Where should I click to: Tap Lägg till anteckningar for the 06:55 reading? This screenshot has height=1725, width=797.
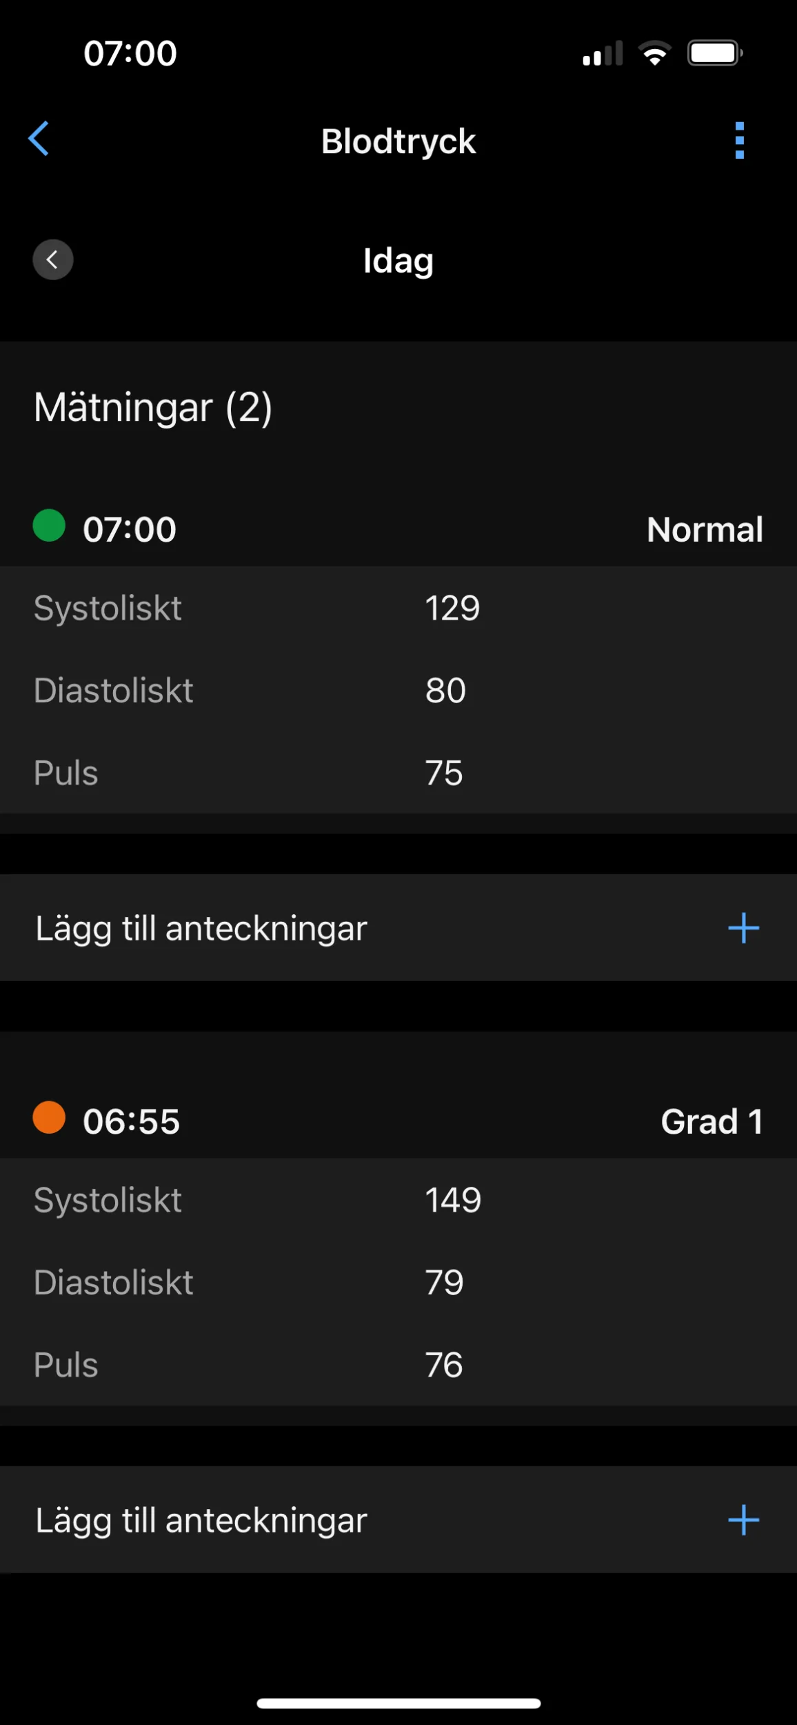(x=201, y=1521)
